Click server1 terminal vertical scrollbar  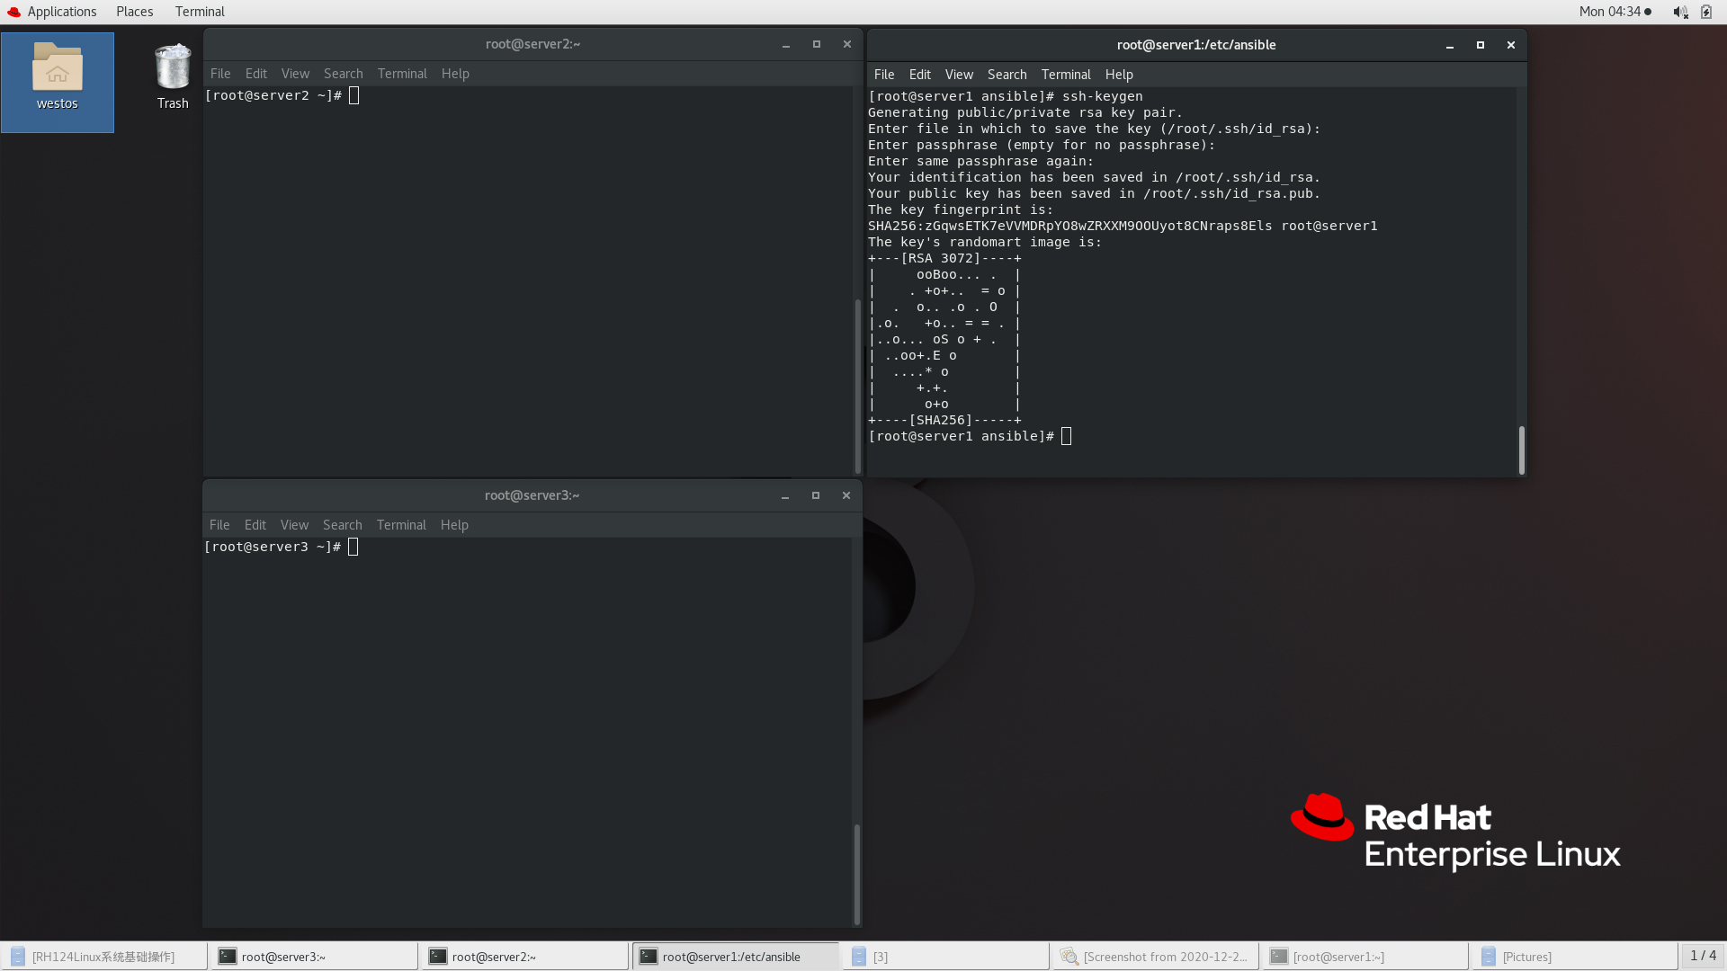(1521, 450)
